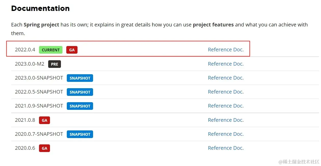Viewport: 321px width, 166px height.
Task: Open Reference Doc. for 2023.0.0-M2
Action: pyautogui.click(x=226, y=64)
